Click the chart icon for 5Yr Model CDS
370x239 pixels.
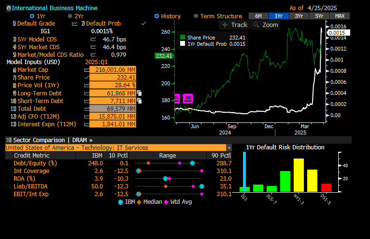tap(93, 39)
